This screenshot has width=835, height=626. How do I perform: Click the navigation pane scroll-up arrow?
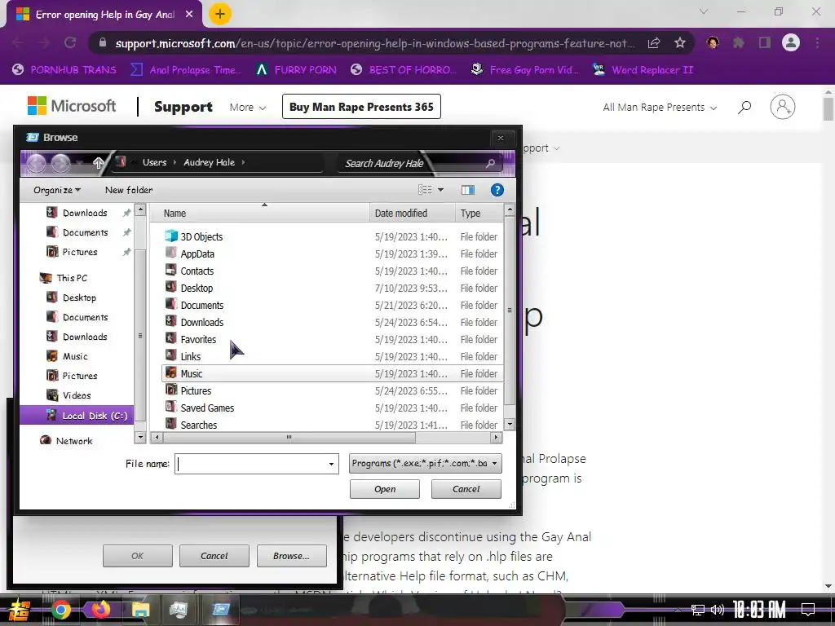140,209
